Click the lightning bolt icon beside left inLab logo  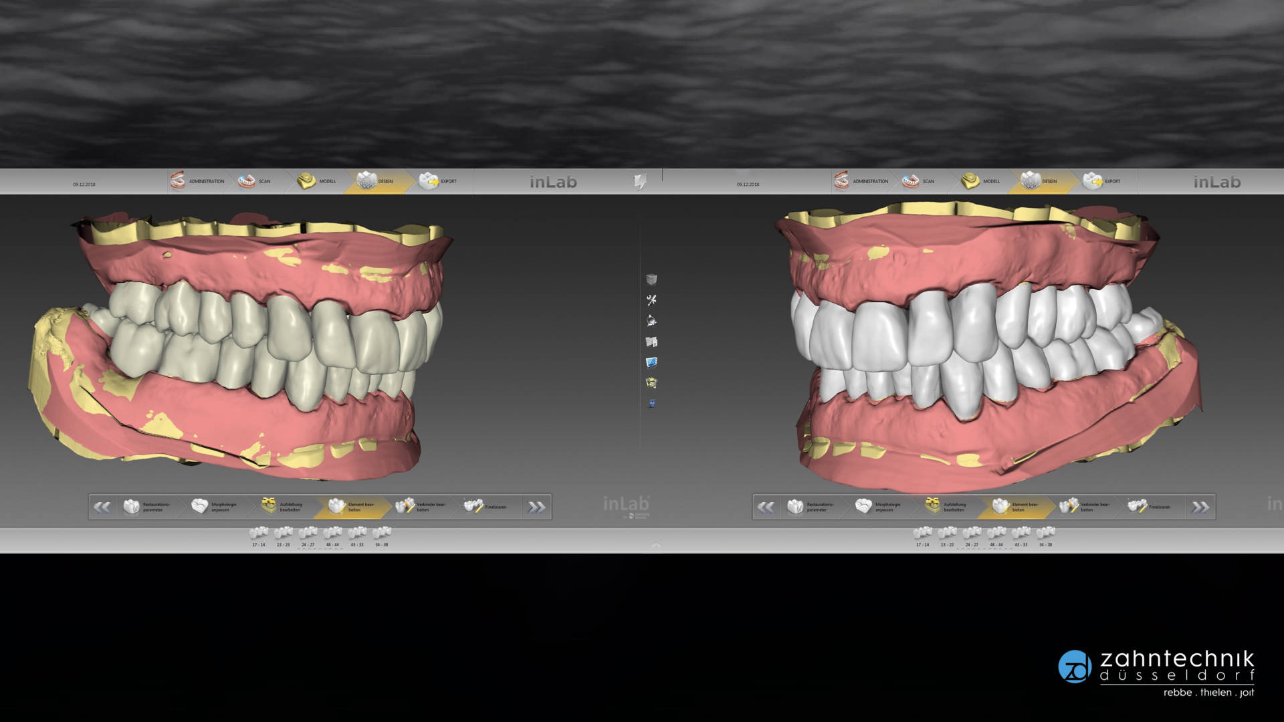(x=640, y=182)
